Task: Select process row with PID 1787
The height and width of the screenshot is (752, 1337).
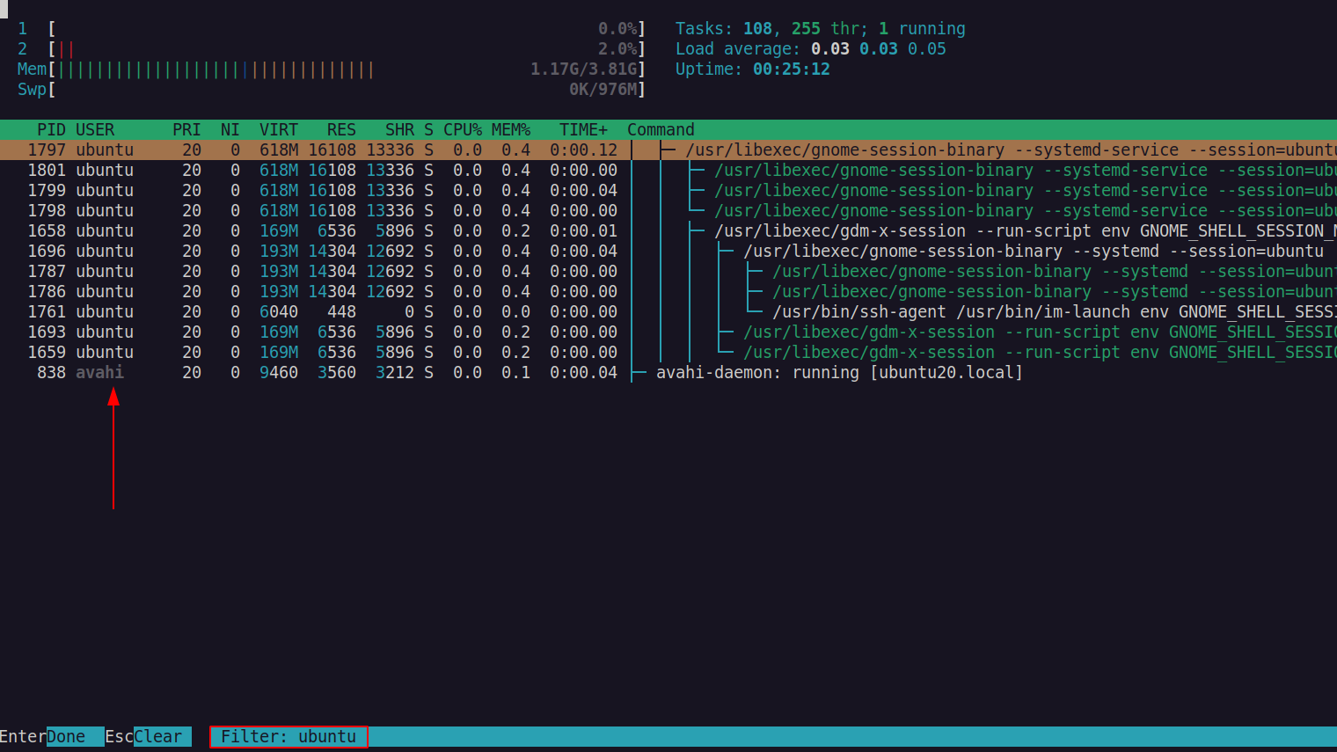Action: coord(668,272)
